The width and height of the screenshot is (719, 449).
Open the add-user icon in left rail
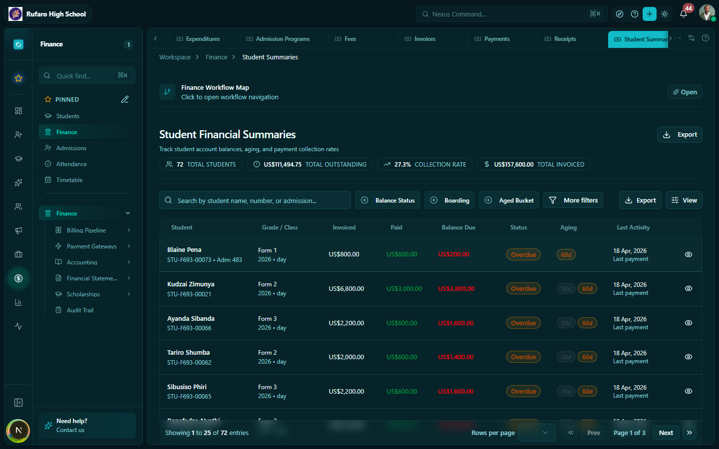(18, 135)
